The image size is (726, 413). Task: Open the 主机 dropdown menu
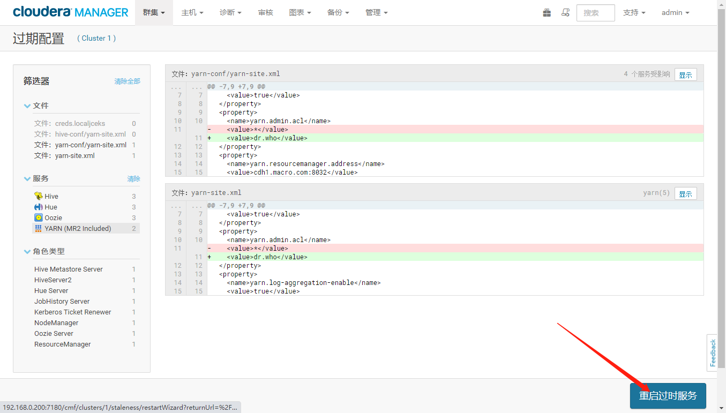[192, 12]
